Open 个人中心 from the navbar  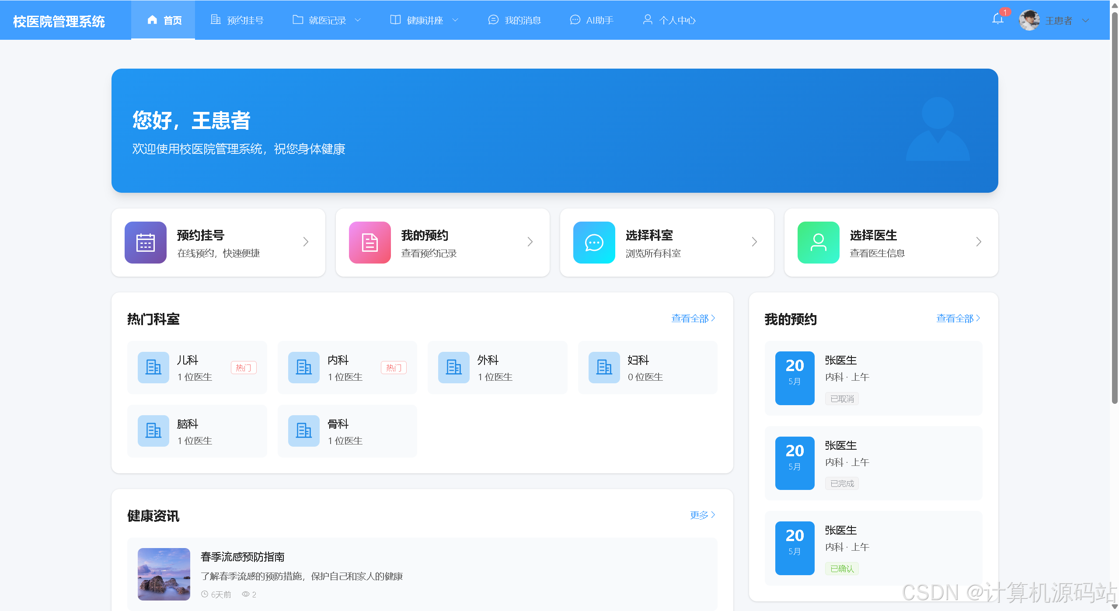pos(669,20)
